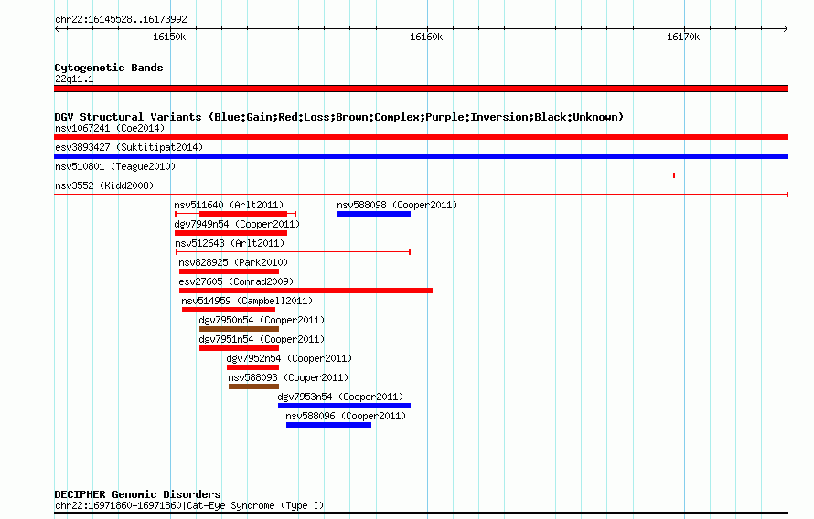
Task: Open nsv511640 (Arlt2011) variant label
Action: tap(229, 205)
